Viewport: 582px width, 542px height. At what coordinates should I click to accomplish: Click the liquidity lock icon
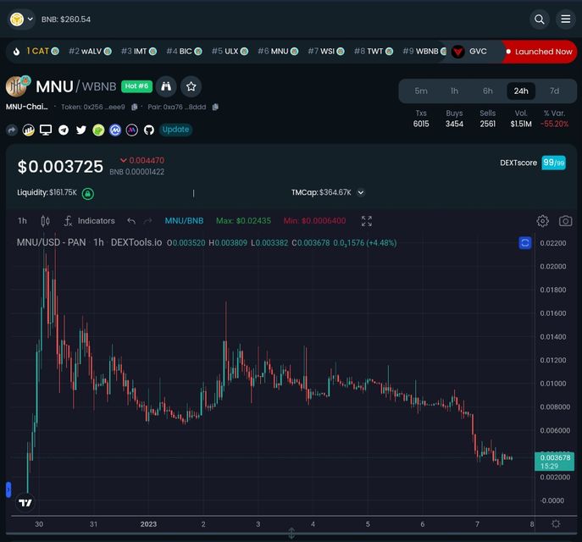(88, 193)
